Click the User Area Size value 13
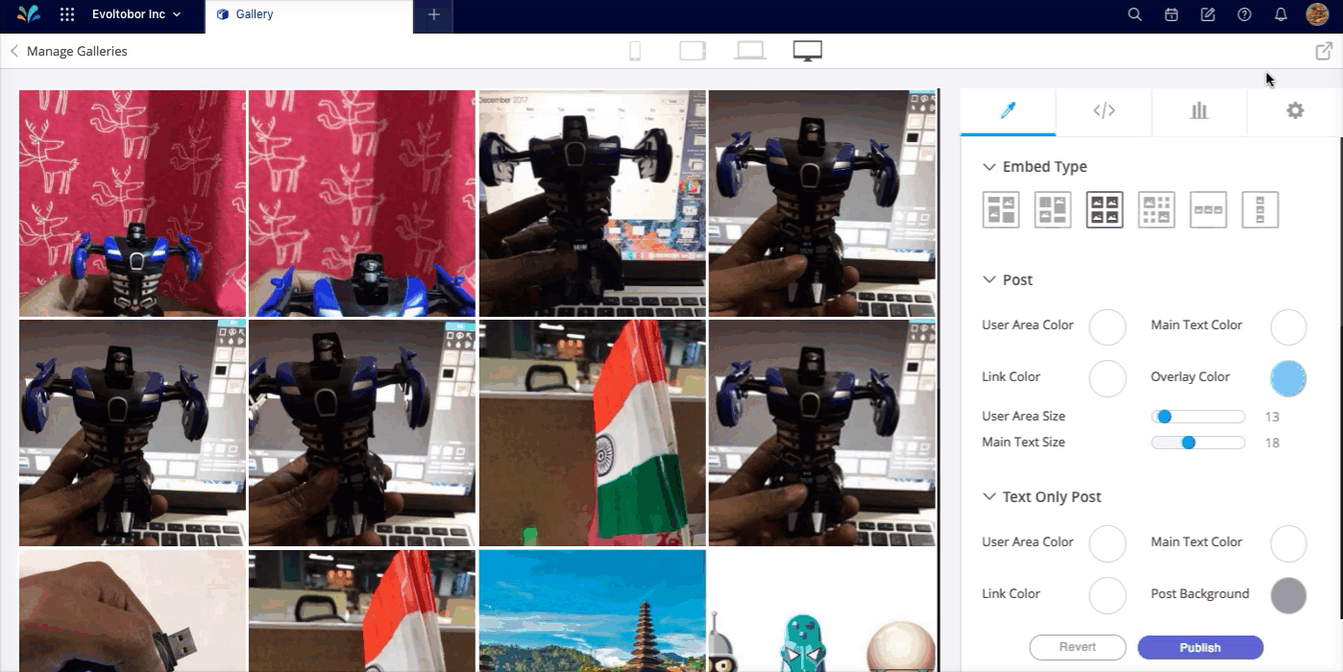Screen dimensions: 1343x672 pos(1272,417)
